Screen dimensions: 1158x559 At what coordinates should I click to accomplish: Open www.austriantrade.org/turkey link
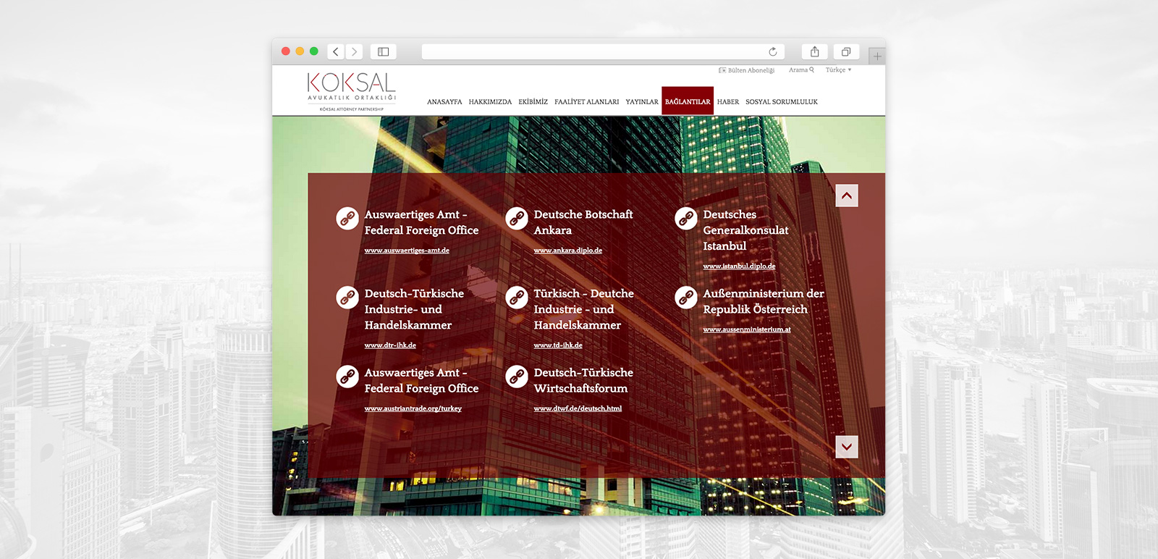click(413, 408)
